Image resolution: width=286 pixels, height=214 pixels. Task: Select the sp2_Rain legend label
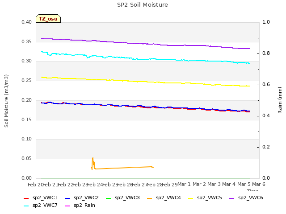[84, 206]
